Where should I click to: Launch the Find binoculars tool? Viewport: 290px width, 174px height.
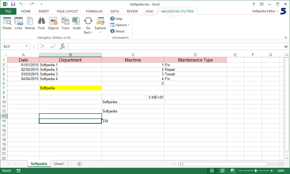(41, 23)
